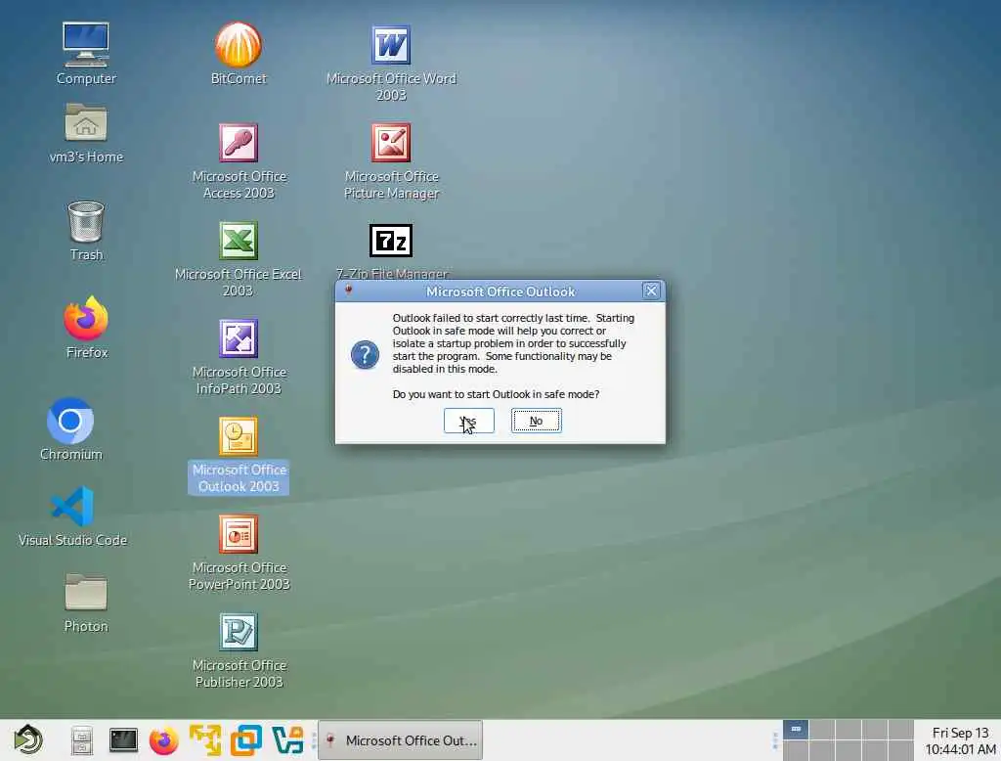This screenshot has width=1001, height=761.
Task: Click the teal VMware taskbar launcher
Action: [287, 739]
